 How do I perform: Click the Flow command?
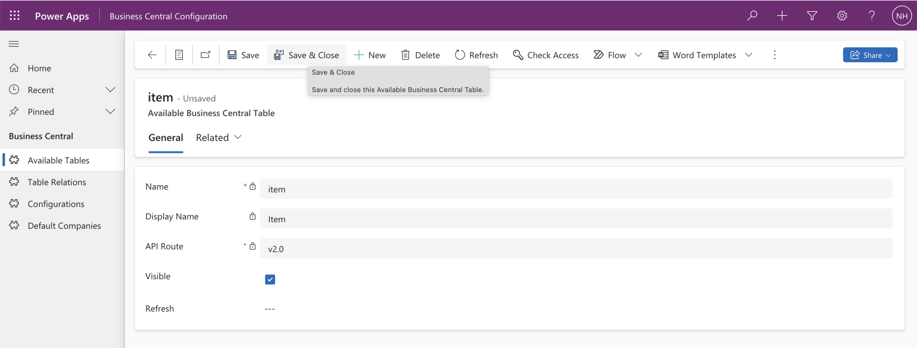pos(610,55)
